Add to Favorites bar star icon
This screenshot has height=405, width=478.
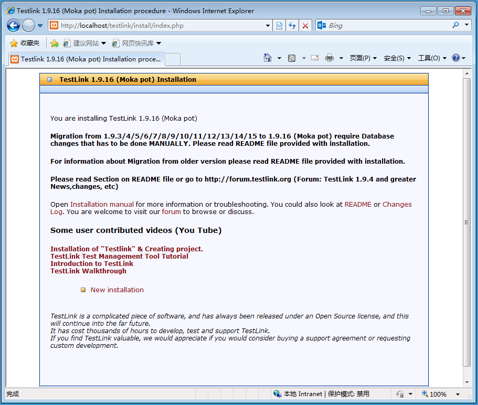(x=55, y=43)
